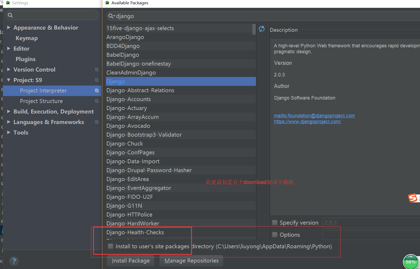Open the mailto foundation@djangoproject.com link
Viewport: 420px width, 269px height.
(314, 116)
